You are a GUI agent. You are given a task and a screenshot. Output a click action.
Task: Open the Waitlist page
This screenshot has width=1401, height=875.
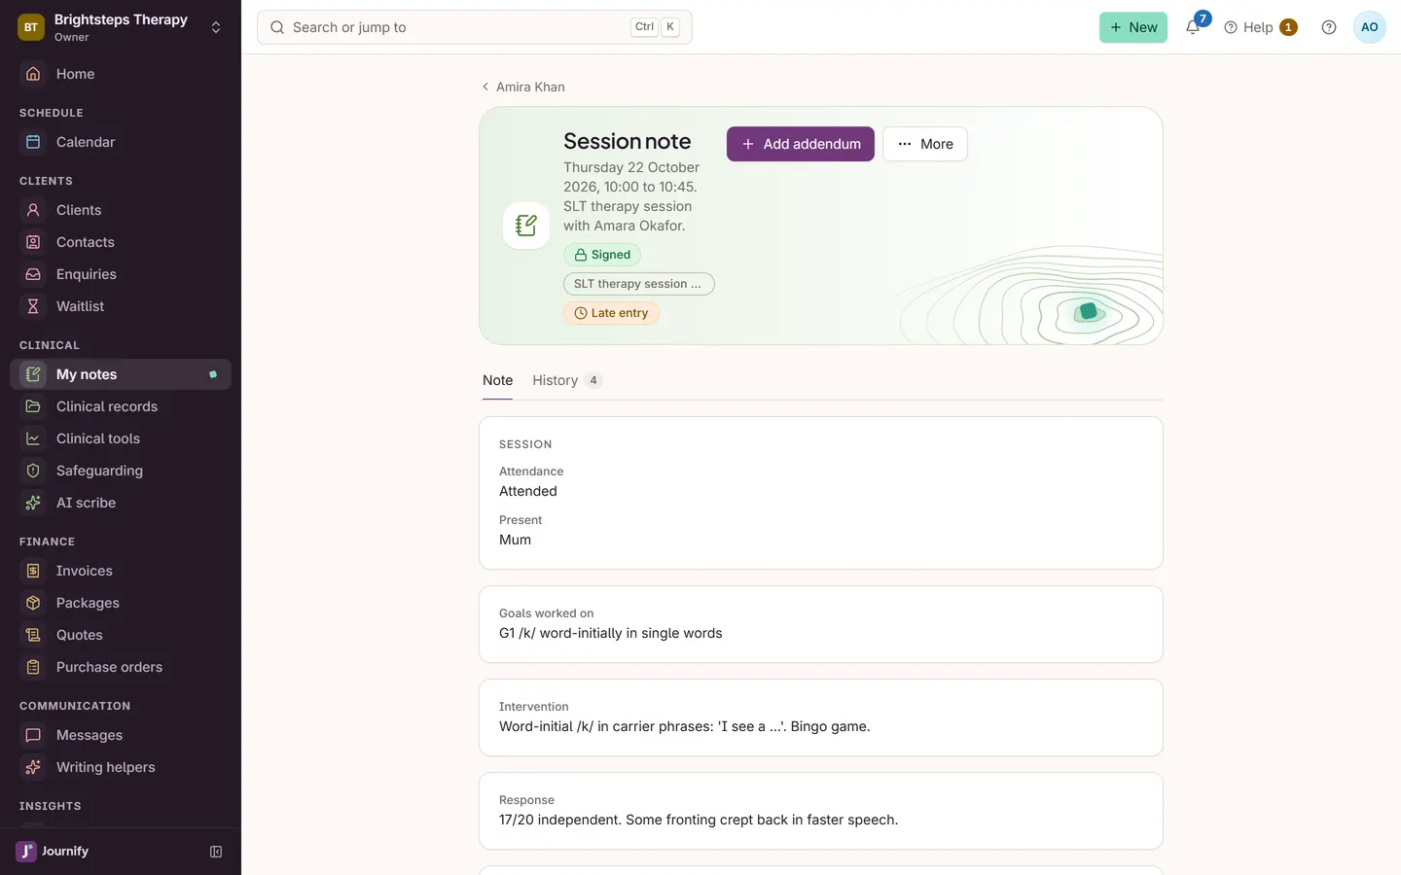coord(121,306)
